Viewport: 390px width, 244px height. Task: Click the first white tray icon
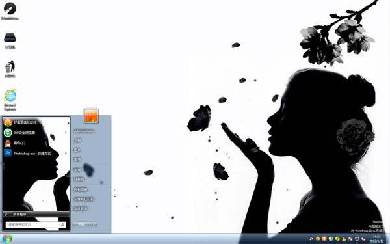pyautogui.click(x=311, y=239)
